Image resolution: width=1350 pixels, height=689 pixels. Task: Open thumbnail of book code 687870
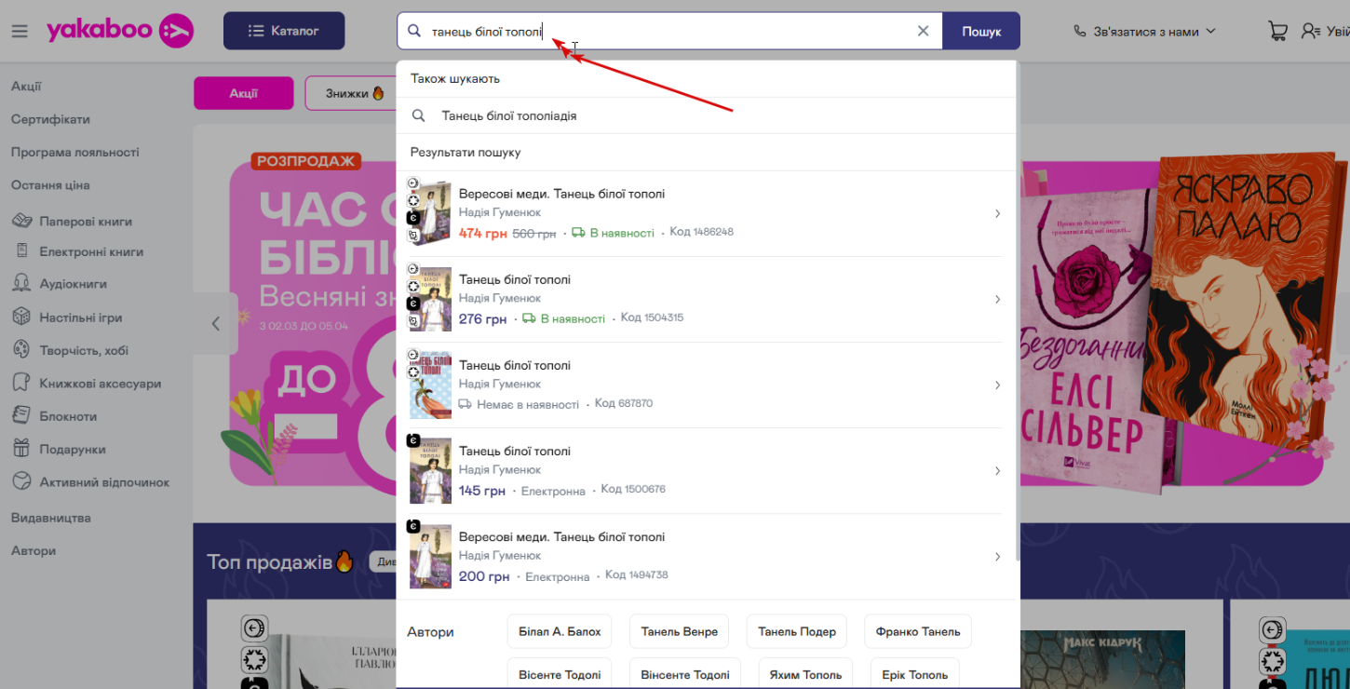[430, 385]
